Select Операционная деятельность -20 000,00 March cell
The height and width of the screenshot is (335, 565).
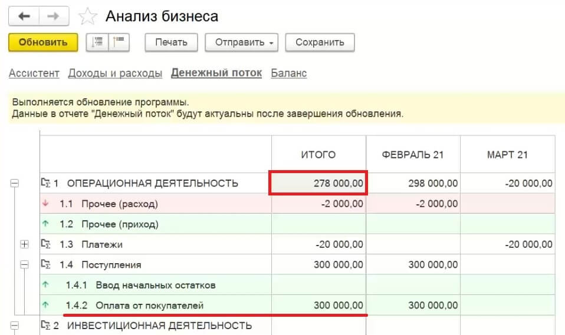(x=507, y=183)
